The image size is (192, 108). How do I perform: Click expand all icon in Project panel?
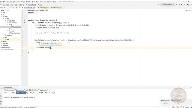coord(13,7)
